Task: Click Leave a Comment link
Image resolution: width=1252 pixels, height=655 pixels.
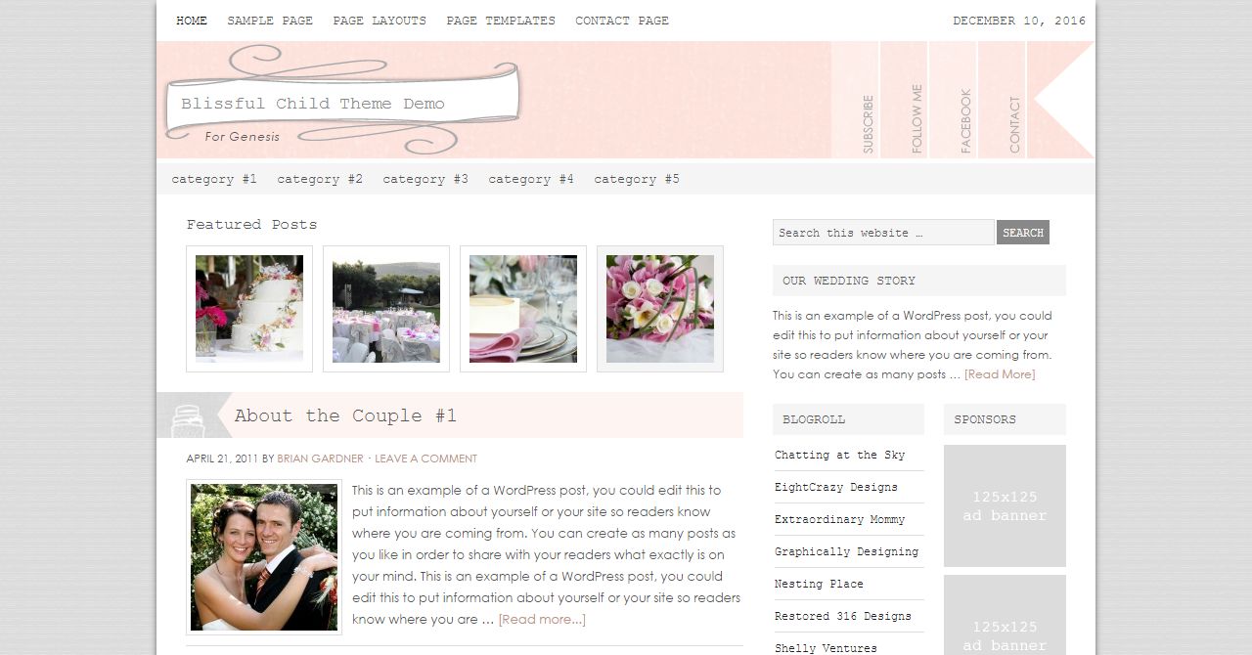Action: [425, 458]
